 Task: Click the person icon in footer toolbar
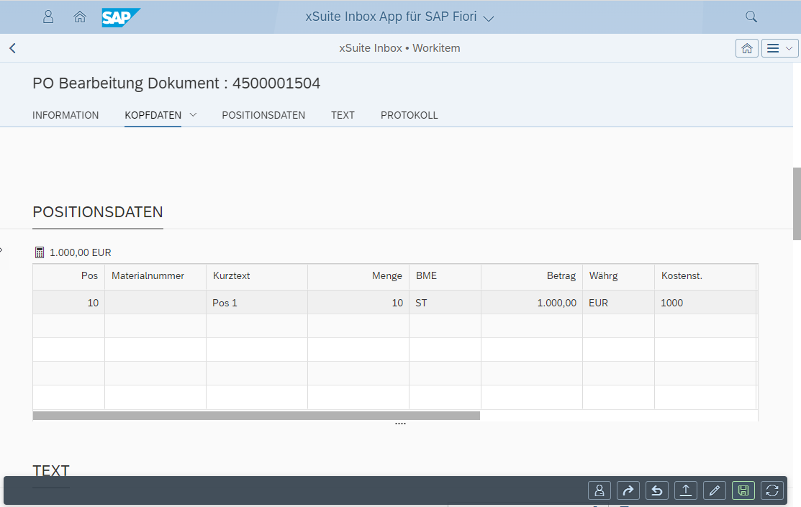pos(599,490)
